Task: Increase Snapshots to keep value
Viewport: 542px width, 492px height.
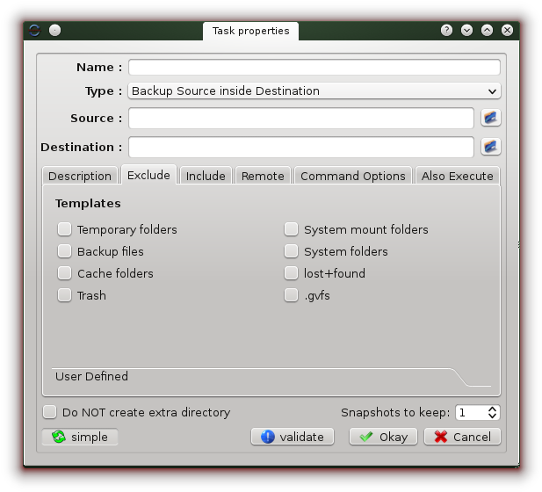Action: coord(493,409)
